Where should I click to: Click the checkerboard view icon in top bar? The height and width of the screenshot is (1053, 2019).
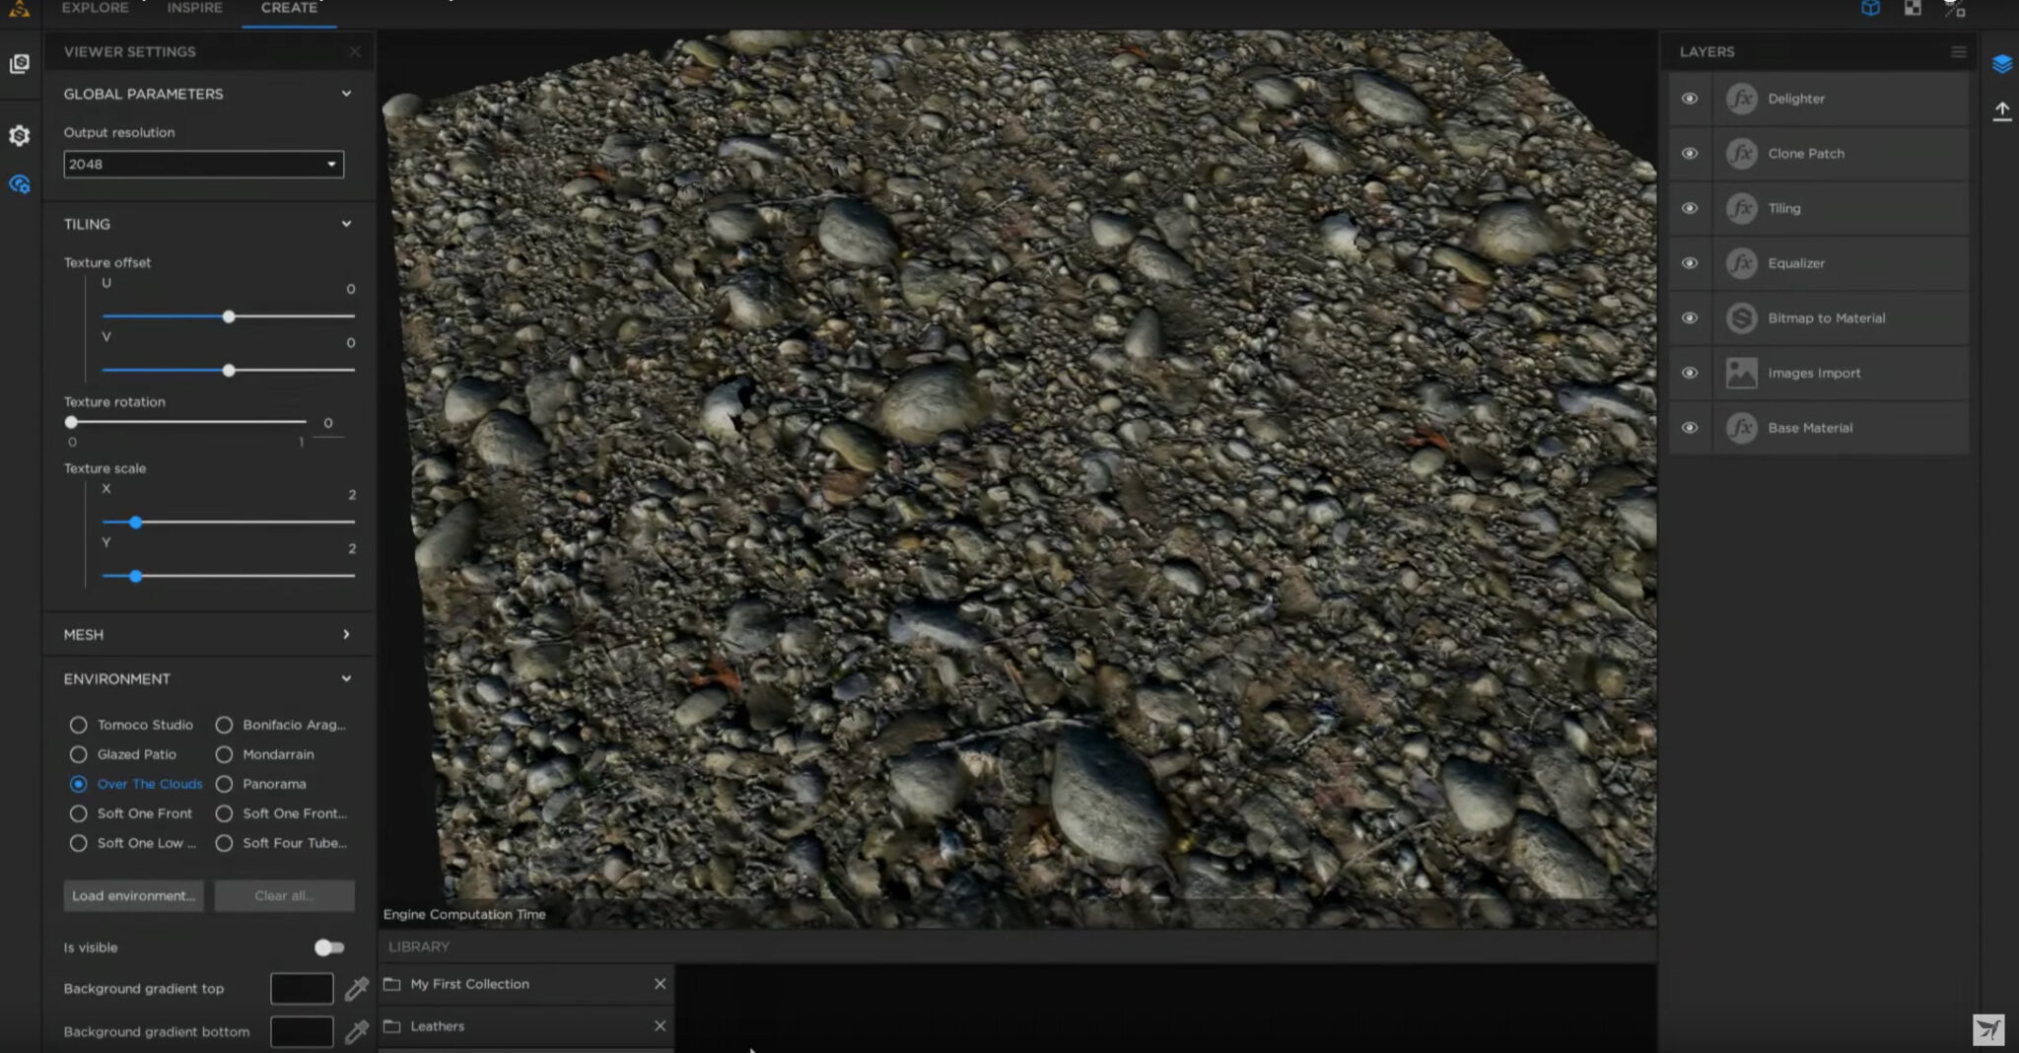pyautogui.click(x=1913, y=9)
